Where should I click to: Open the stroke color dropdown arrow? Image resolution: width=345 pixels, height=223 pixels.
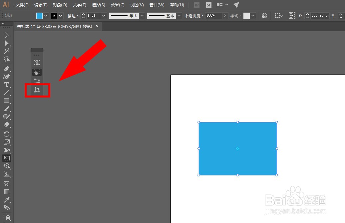point(61,16)
